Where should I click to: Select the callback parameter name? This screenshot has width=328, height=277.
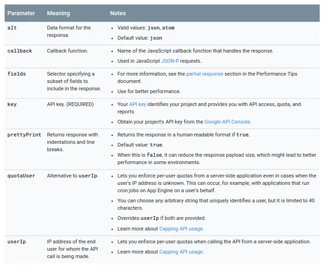(19, 51)
